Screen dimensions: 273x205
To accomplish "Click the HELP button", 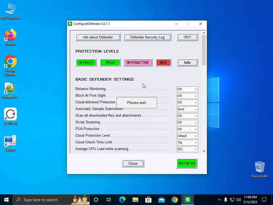I will 187,37.
